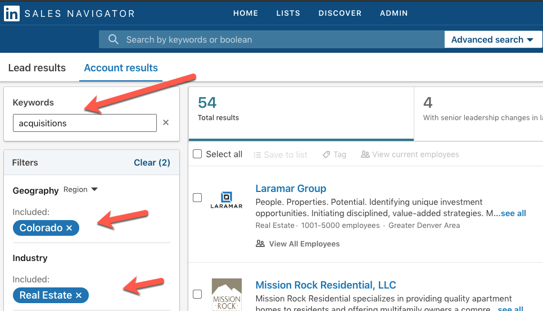Switch to the Lead results tab
543x311 pixels.
(37, 68)
